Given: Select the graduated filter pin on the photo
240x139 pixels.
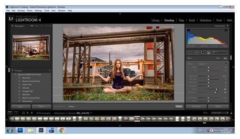Looking at the screenshot, I should [148, 93].
